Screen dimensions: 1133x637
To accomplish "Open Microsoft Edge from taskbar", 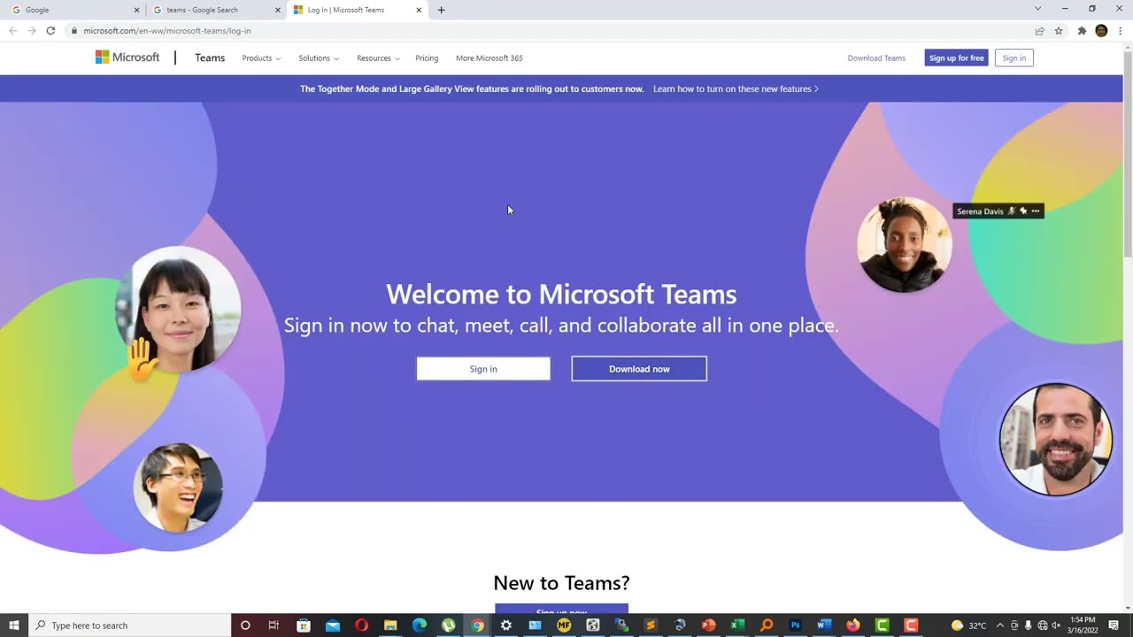I will pos(420,625).
